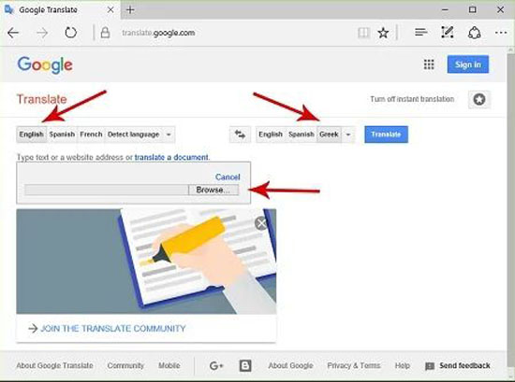The image size is (515, 382).
Task: Dismiss the community promo with X icon
Action: (x=261, y=223)
